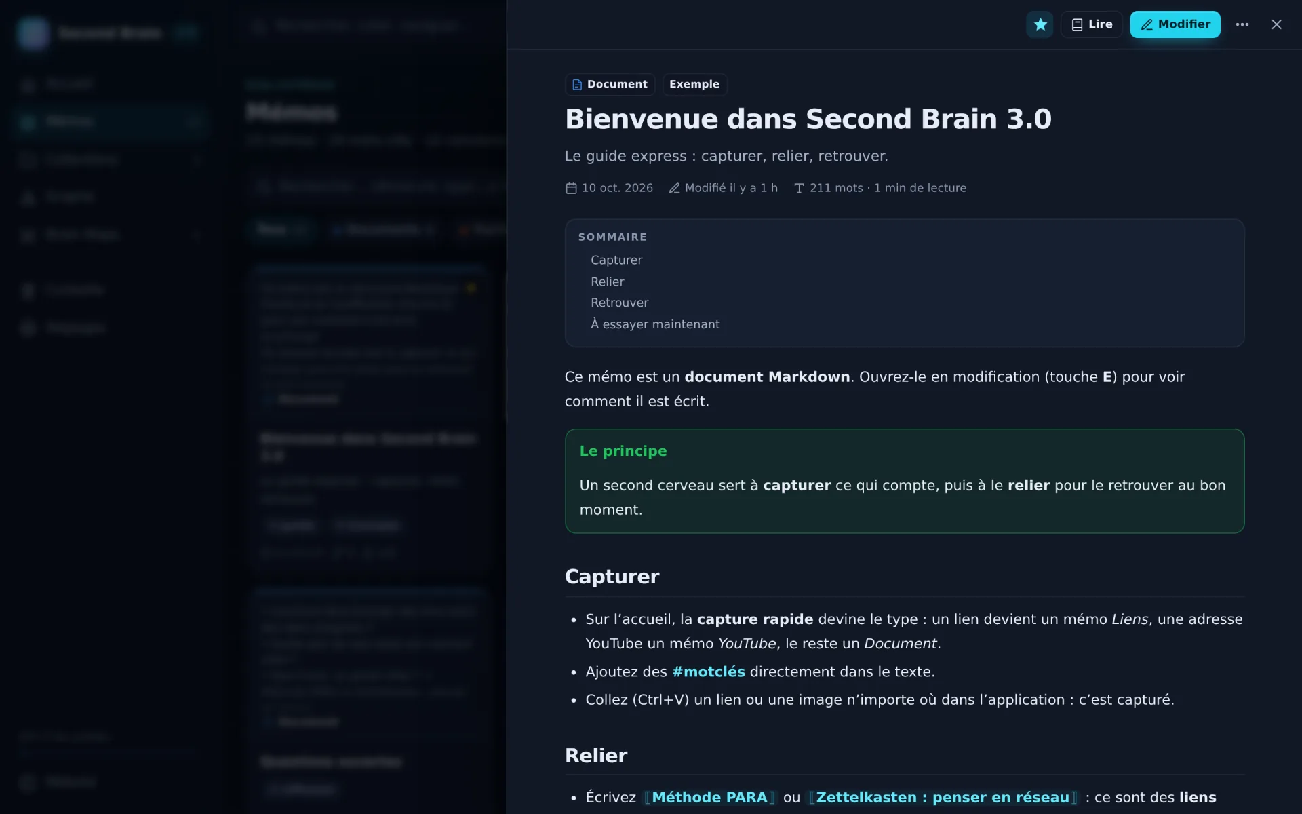
Task: Open the Méthode PARA wiki link
Action: click(x=709, y=797)
